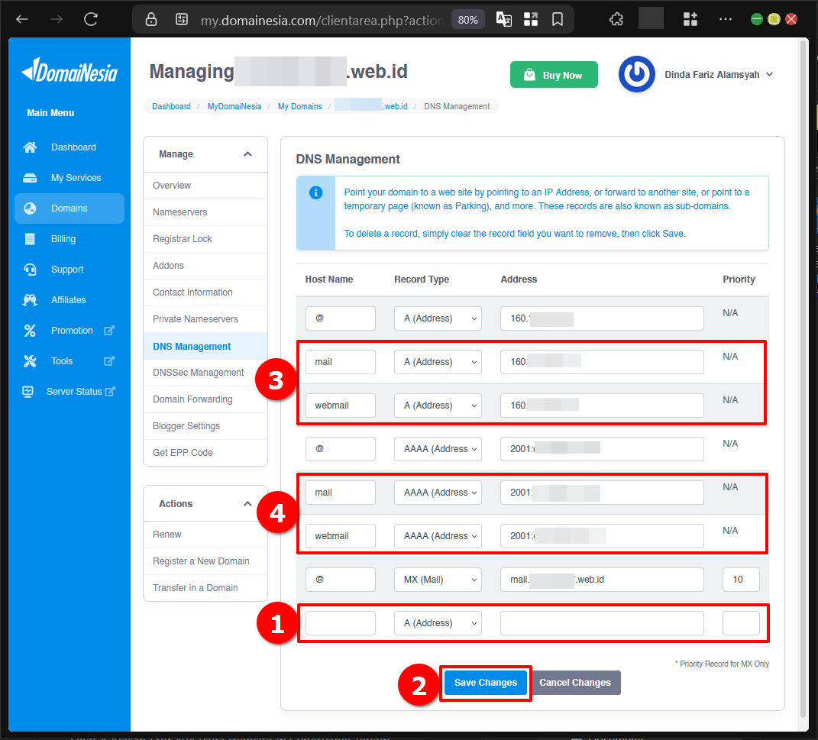Open Affiliates using its people icon

point(30,299)
